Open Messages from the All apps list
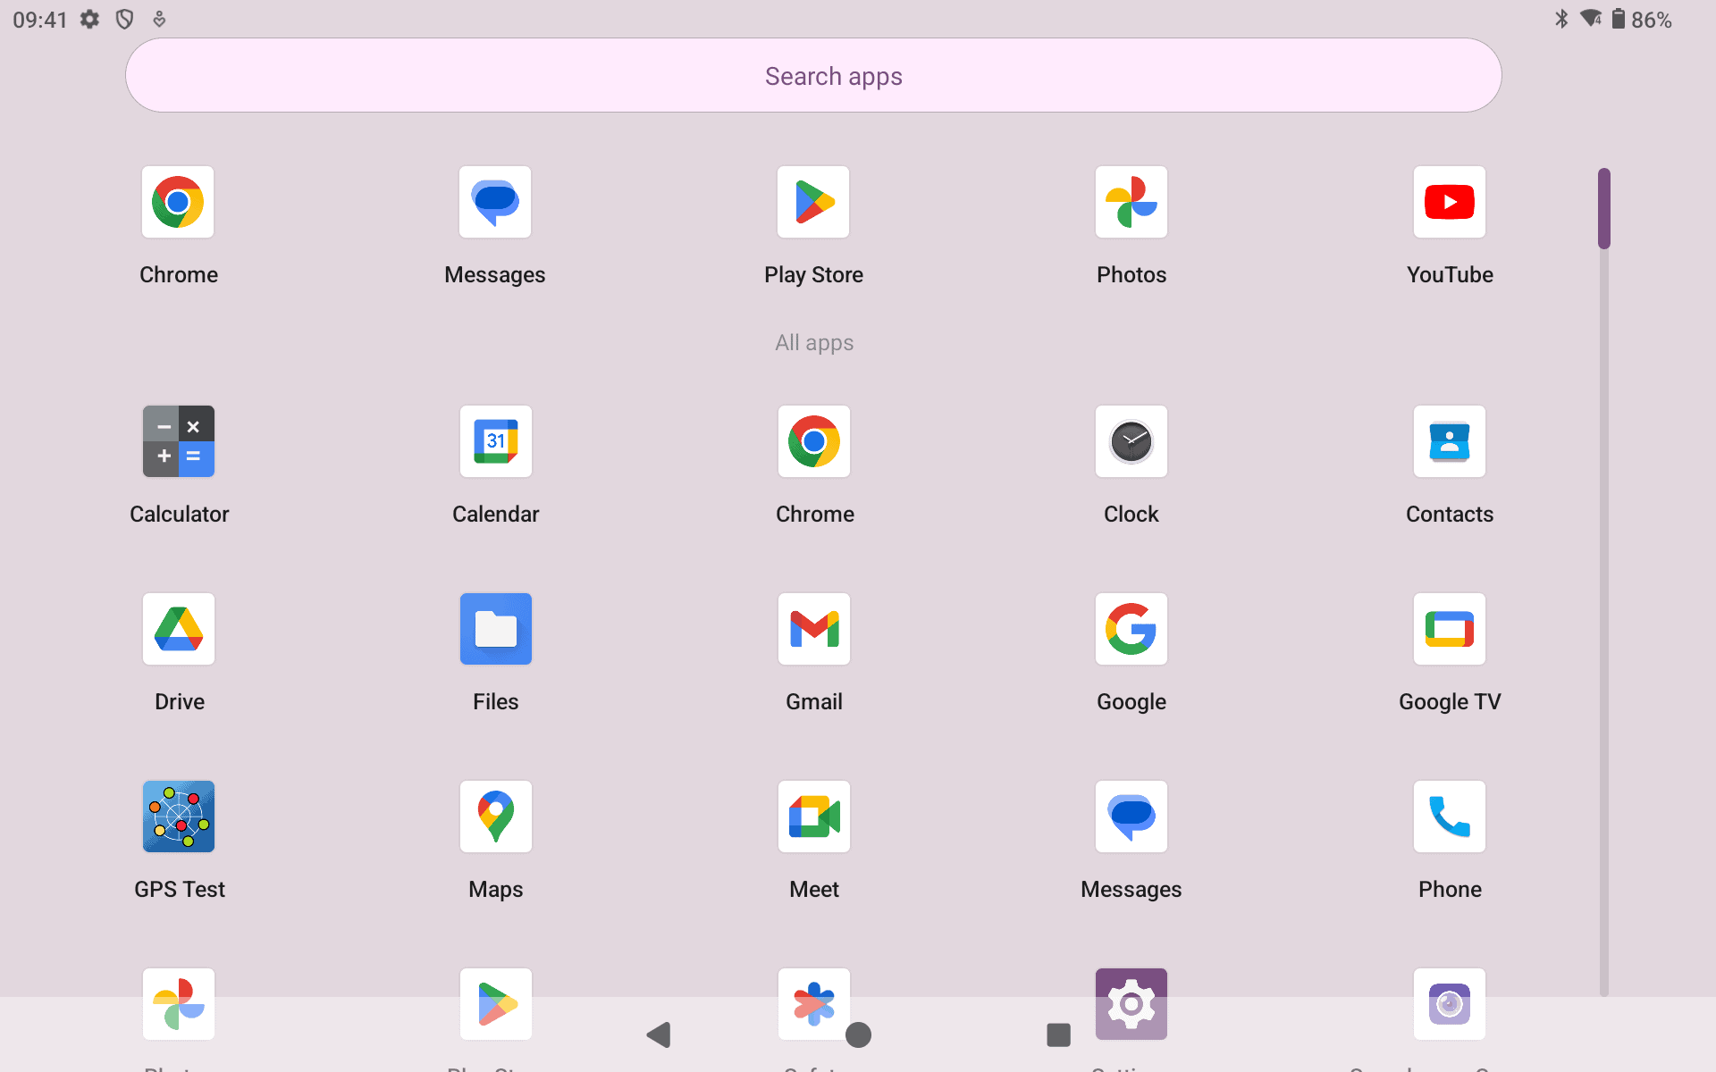 point(1131,817)
